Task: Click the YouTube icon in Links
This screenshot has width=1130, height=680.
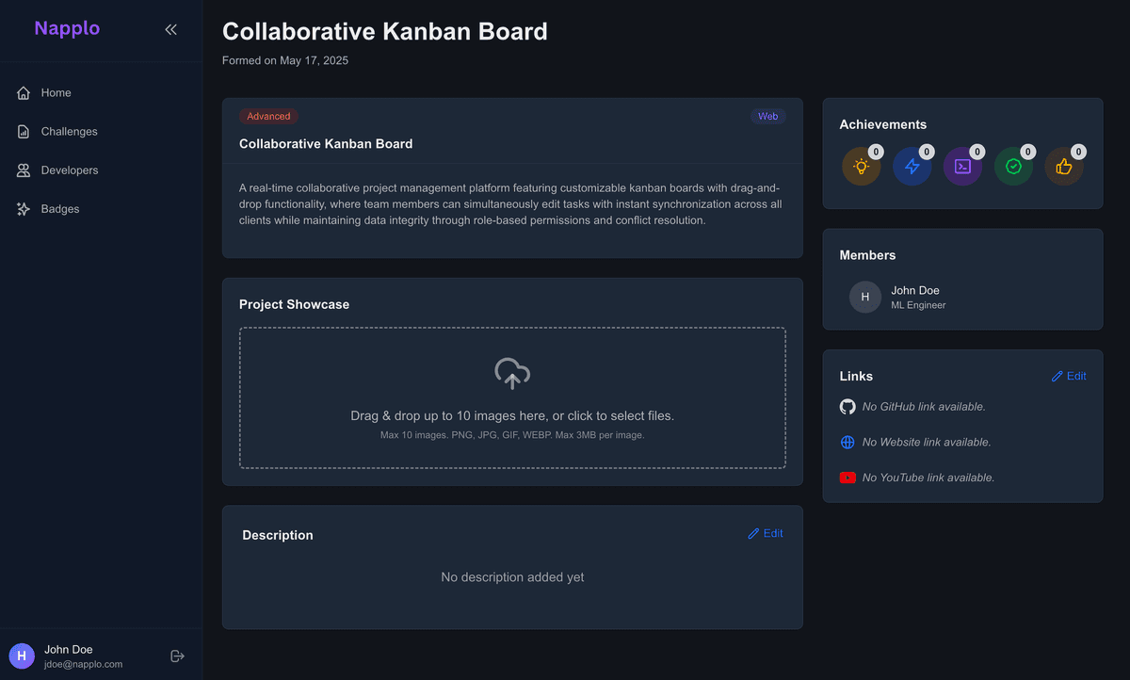Action: coord(847,478)
